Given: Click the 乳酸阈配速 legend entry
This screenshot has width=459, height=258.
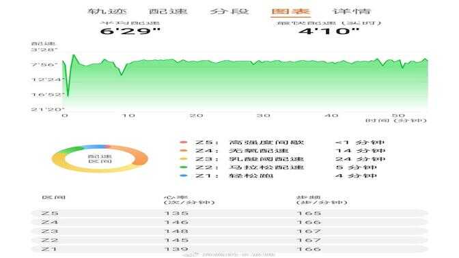Looking at the screenshot, I should point(266,159).
